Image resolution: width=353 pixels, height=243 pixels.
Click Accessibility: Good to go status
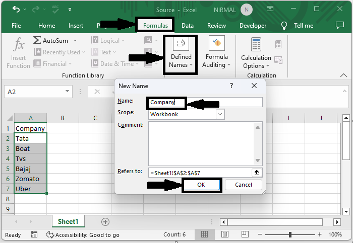pyautogui.click(x=83, y=235)
